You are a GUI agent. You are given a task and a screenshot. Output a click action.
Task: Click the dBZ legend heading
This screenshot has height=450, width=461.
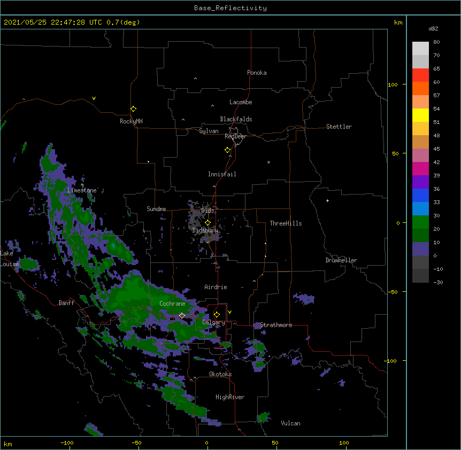[433, 29]
